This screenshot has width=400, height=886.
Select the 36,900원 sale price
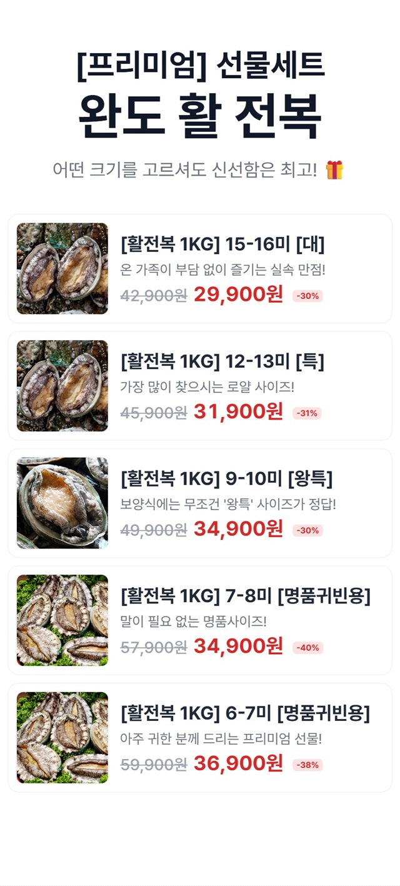238,763
